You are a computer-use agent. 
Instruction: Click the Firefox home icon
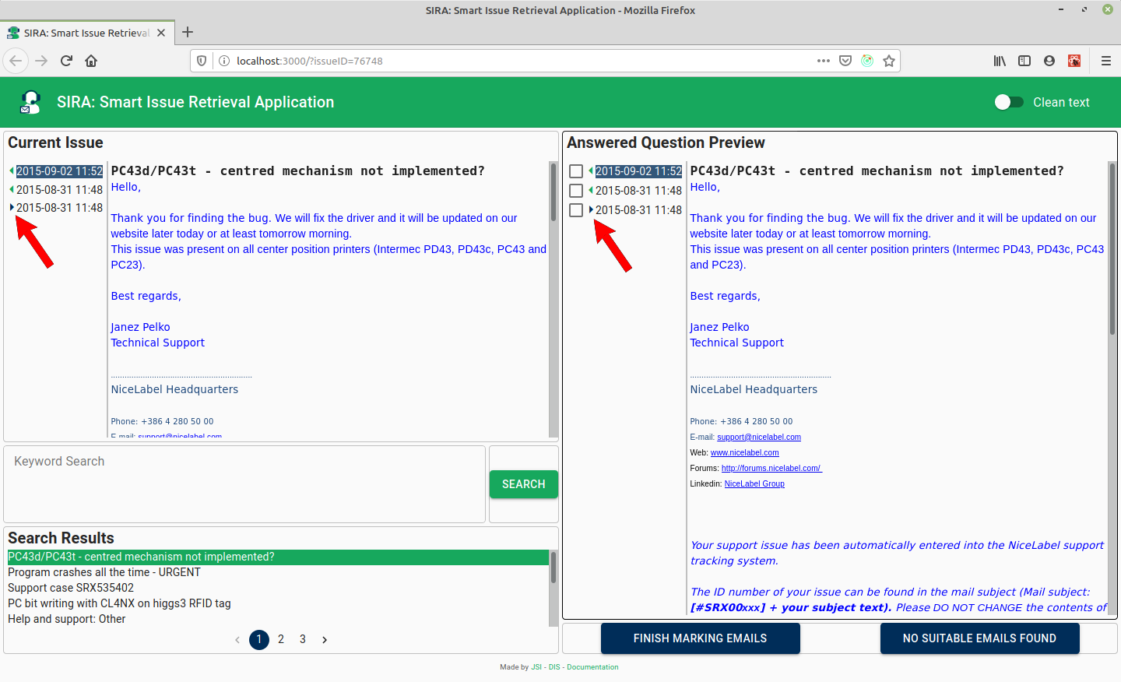[x=91, y=61]
